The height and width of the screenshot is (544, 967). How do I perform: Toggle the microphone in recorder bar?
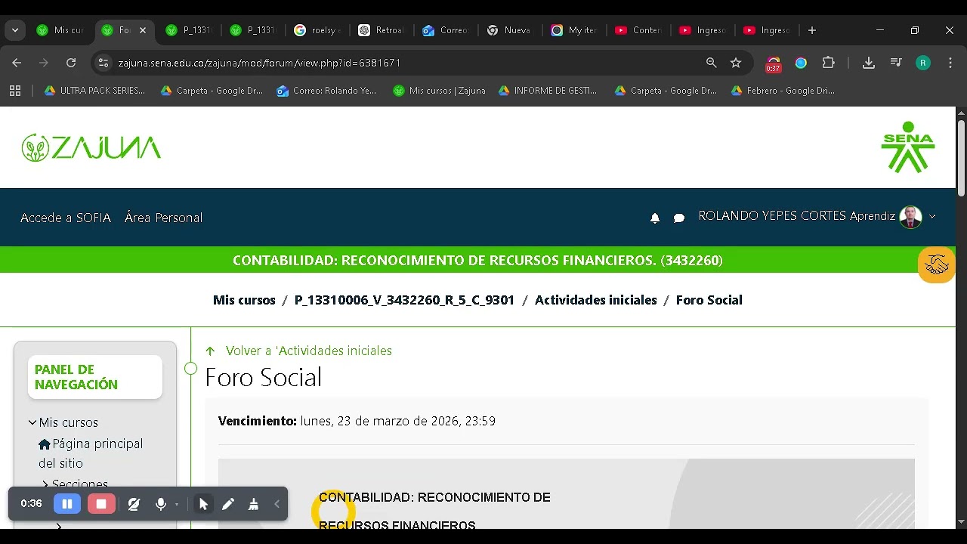pos(160,504)
